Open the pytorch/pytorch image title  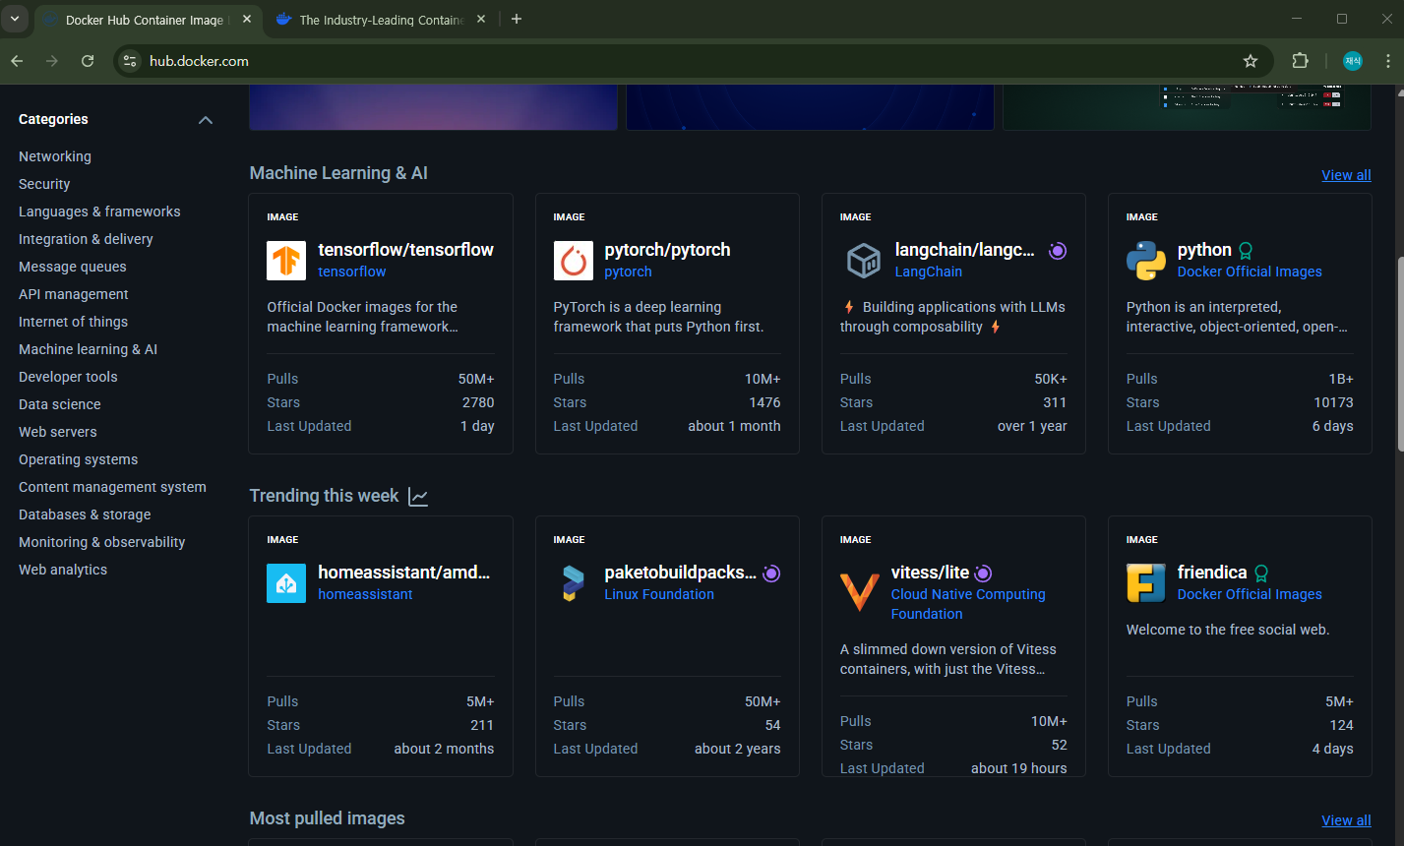click(x=667, y=250)
